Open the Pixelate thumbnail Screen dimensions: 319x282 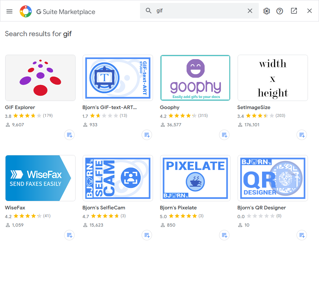click(x=195, y=178)
